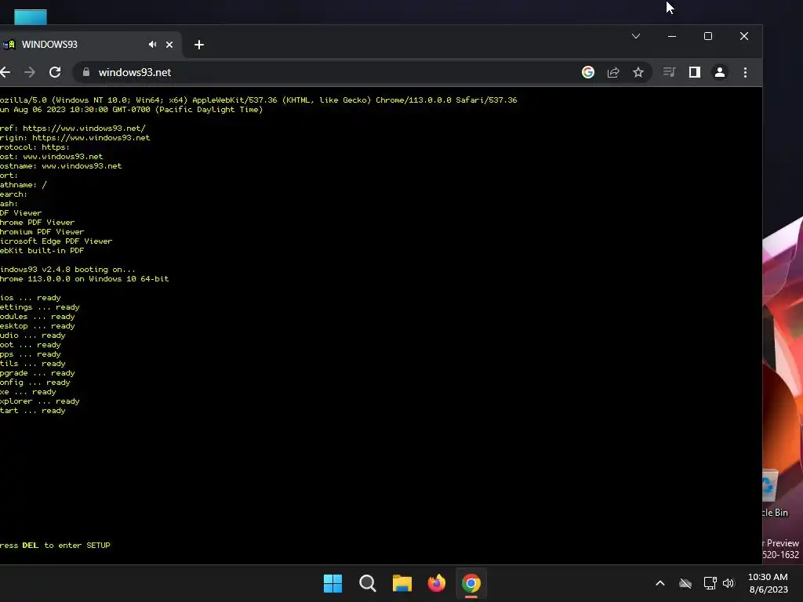The image size is (803, 602).
Task: Click the 'desktop ... ready' line
Action: (x=38, y=326)
